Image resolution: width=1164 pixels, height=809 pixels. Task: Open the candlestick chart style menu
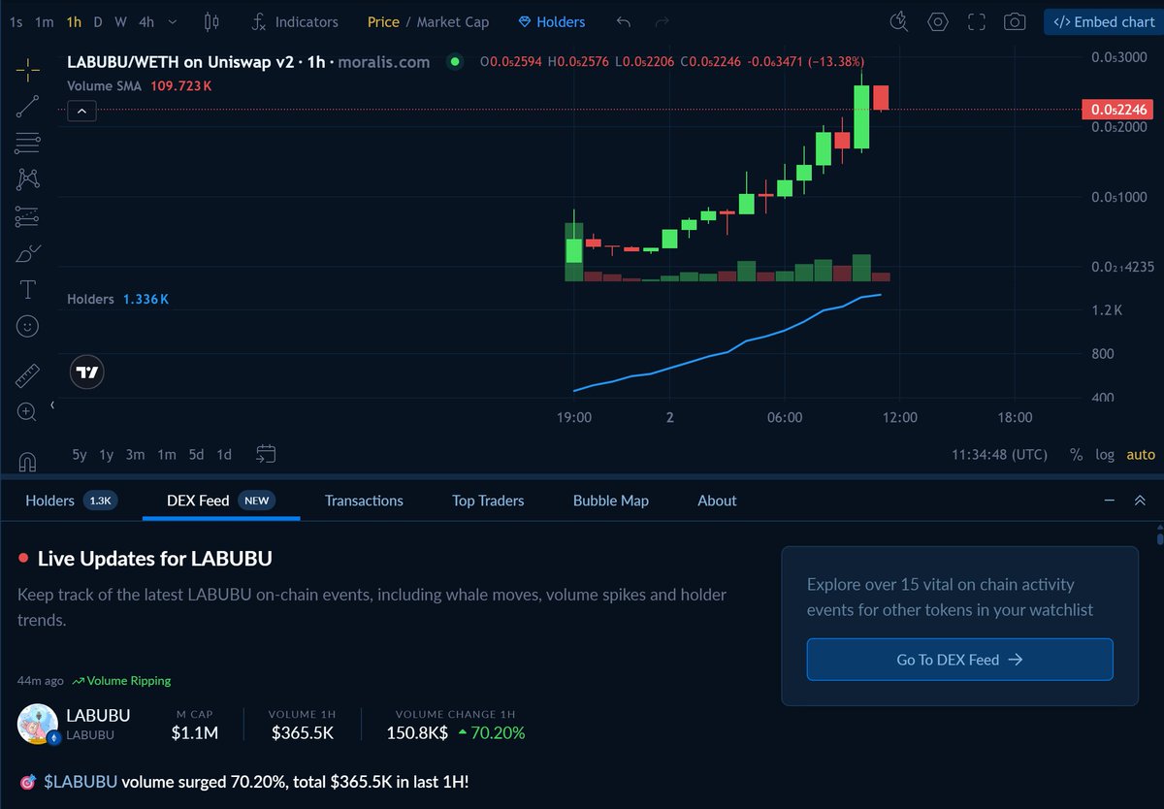point(212,21)
